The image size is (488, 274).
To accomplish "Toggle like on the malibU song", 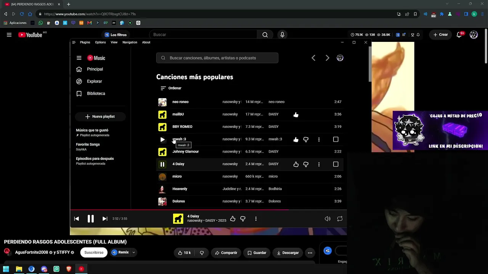I will (x=296, y=114).
